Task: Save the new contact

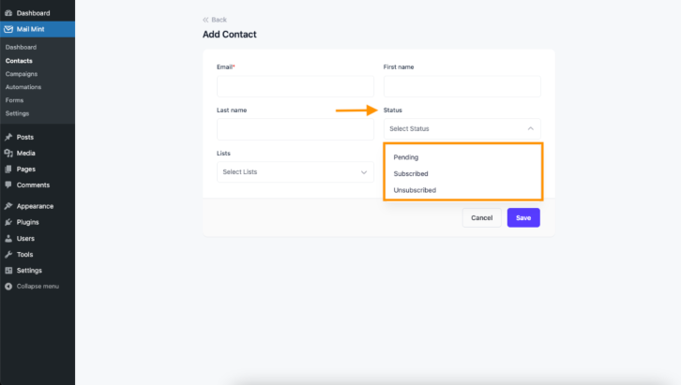Action: click(523, 217)
